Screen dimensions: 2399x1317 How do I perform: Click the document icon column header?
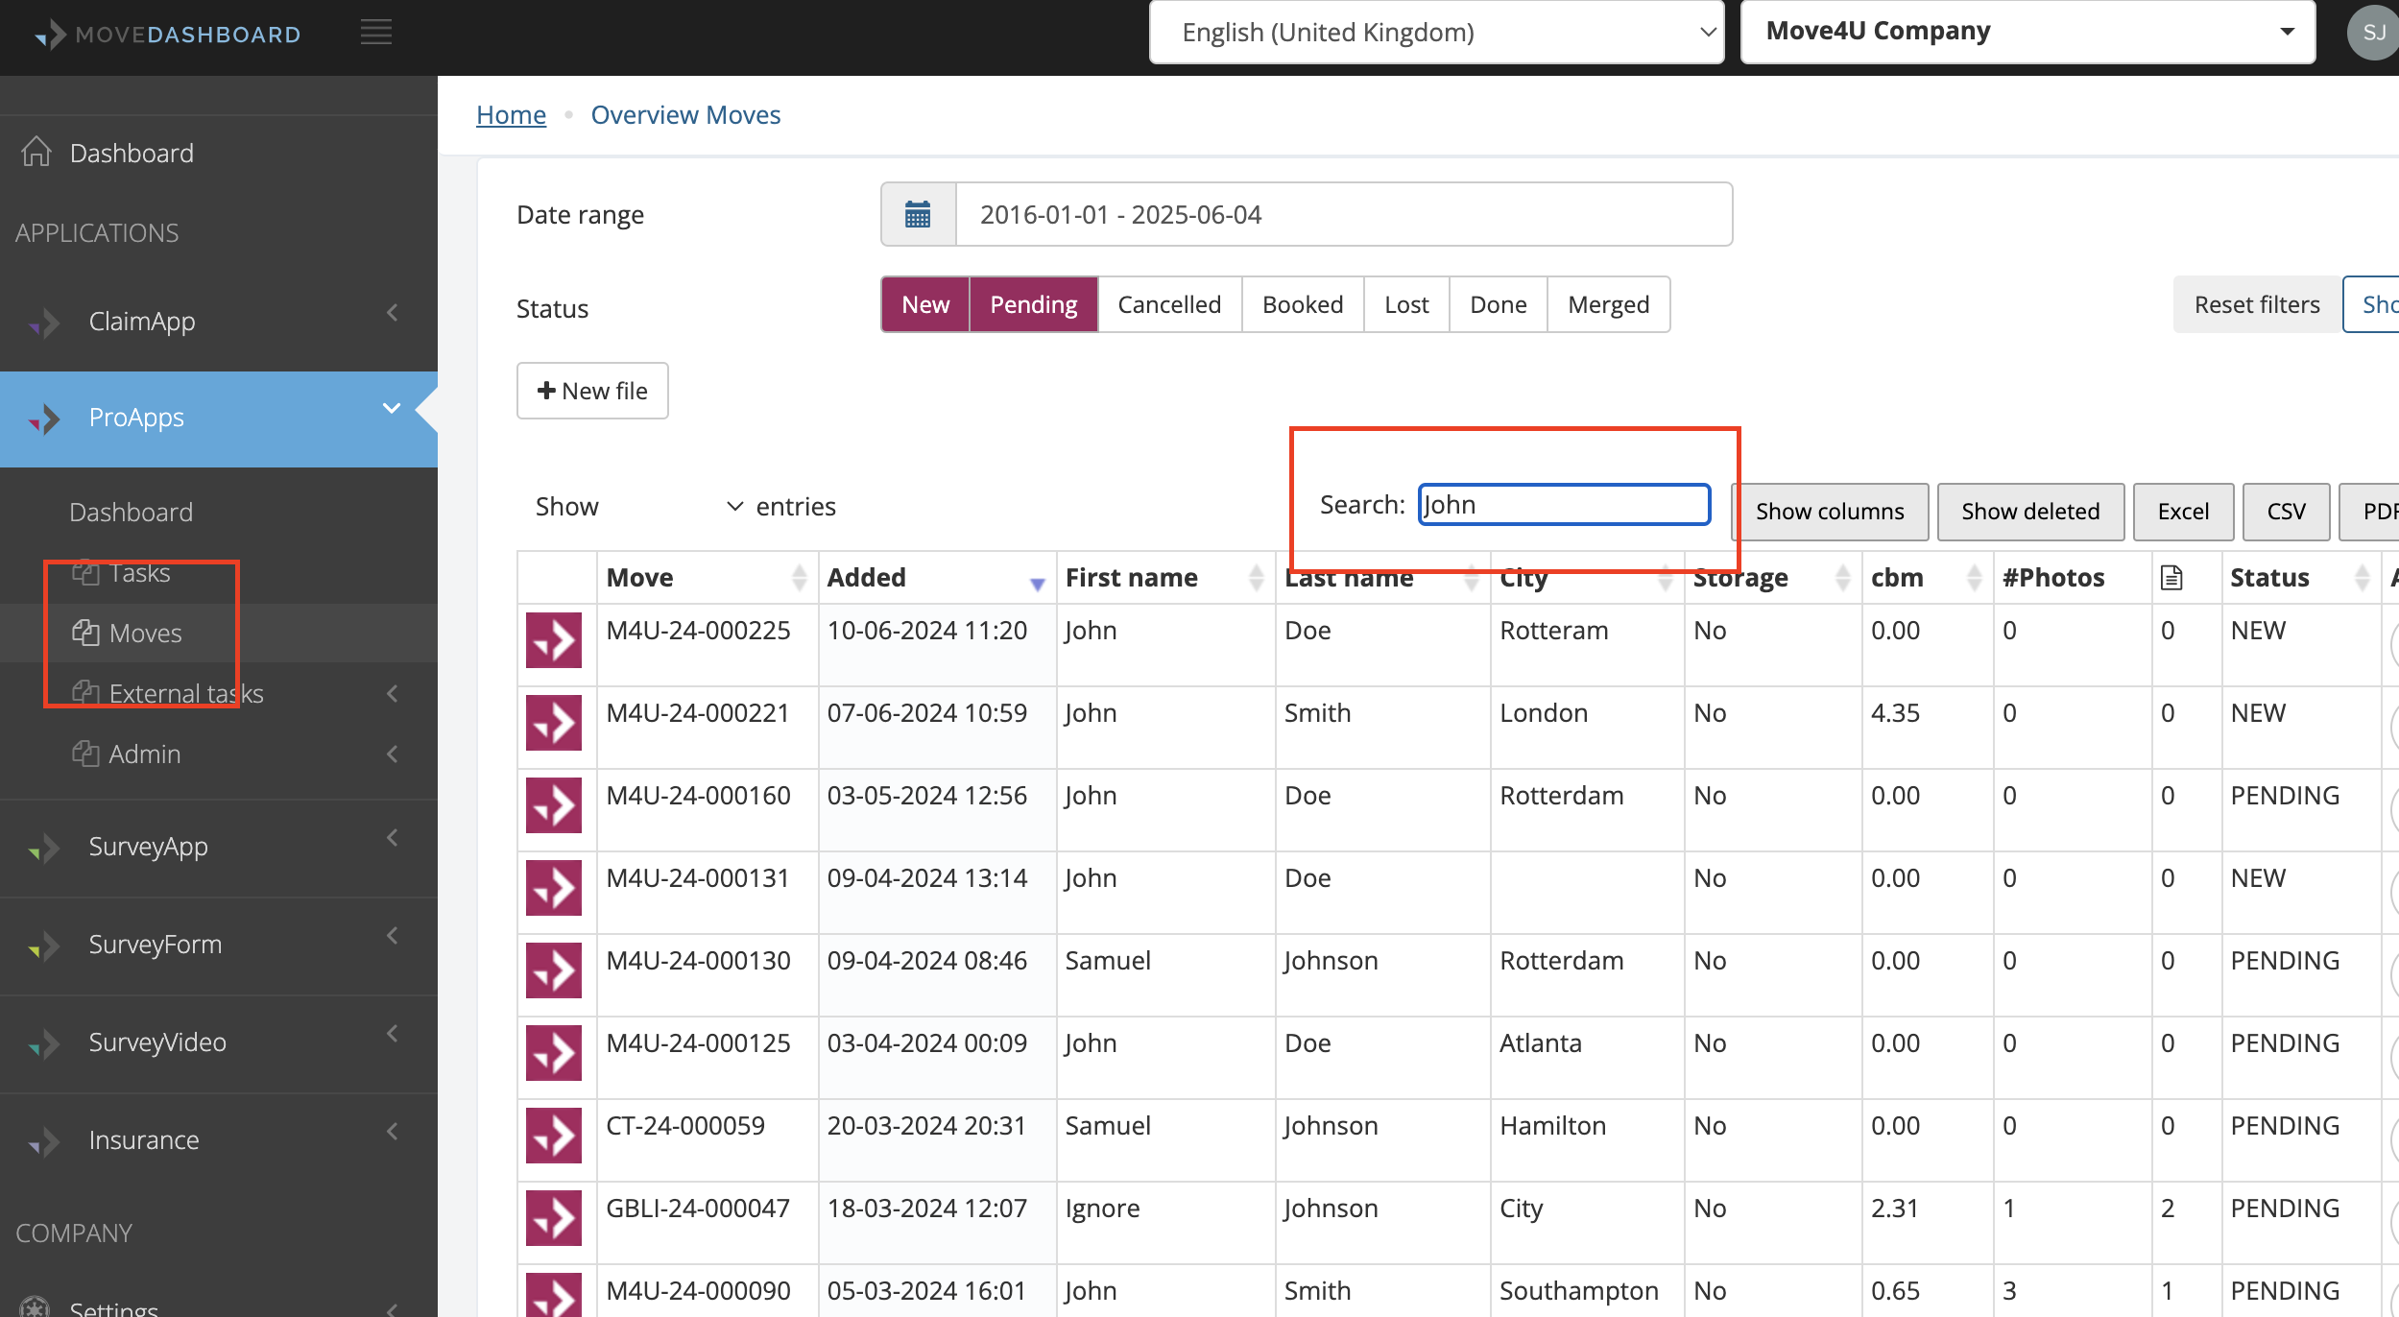[x=2171, y=577]
